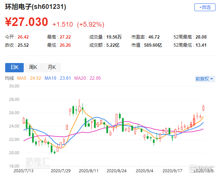Click the 52周最高 value 28.08
The image size is (217, 175).
click(x=201, y=37)
